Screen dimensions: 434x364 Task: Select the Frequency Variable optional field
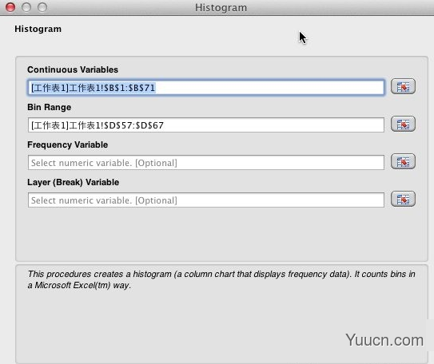(206, 163)
